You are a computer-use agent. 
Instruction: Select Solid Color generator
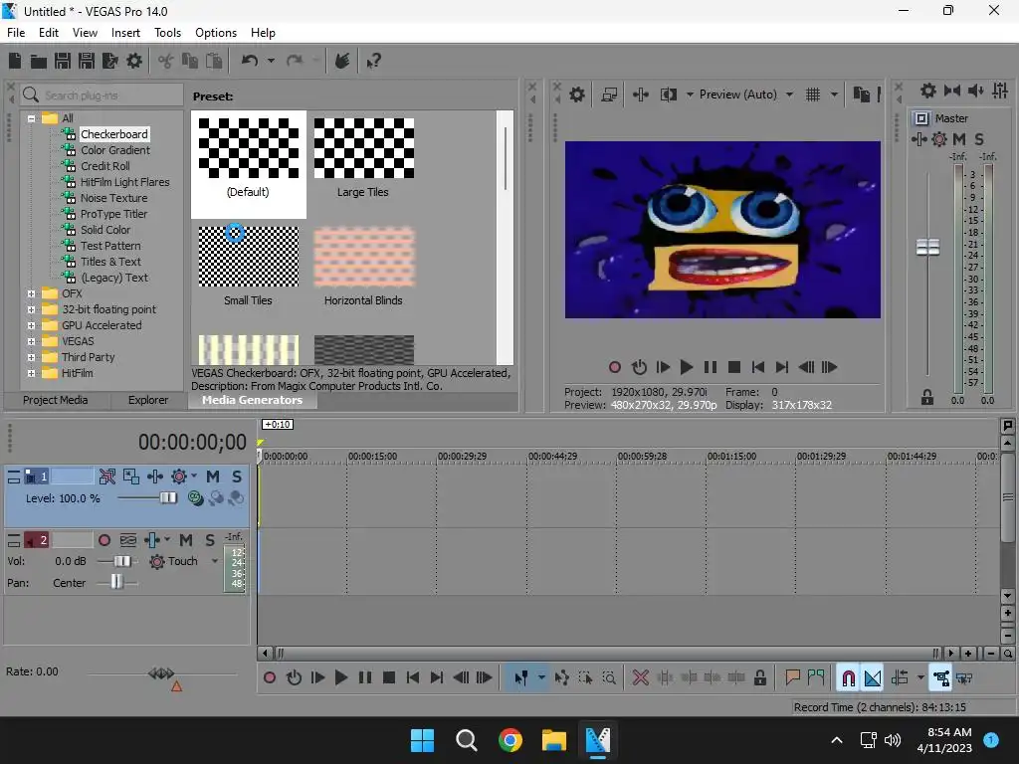(x=105, y=230)
